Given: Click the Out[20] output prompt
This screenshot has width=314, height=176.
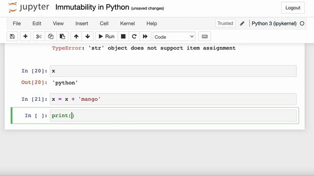Looking at the screenshot, I should point(34,83).
